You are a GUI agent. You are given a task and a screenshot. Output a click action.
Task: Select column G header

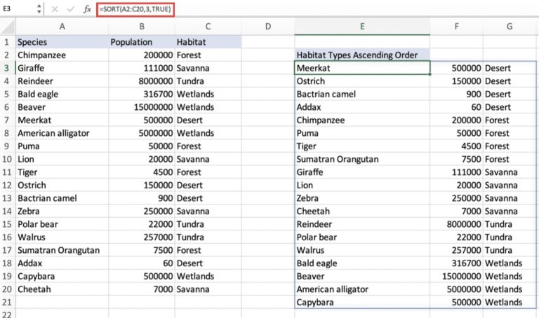coord(509,27)
